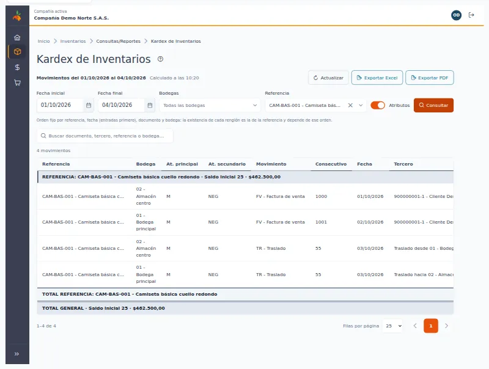Go to previous page arrow
The width and height of the screenshot is (489, 369).
pos(415,326)
